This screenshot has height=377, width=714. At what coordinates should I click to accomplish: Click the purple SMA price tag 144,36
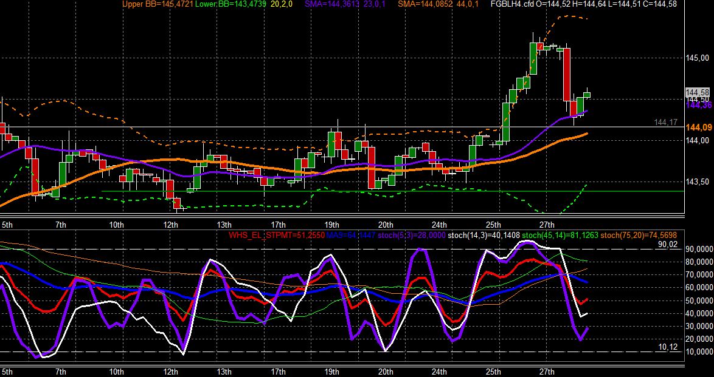pos(699,105)
